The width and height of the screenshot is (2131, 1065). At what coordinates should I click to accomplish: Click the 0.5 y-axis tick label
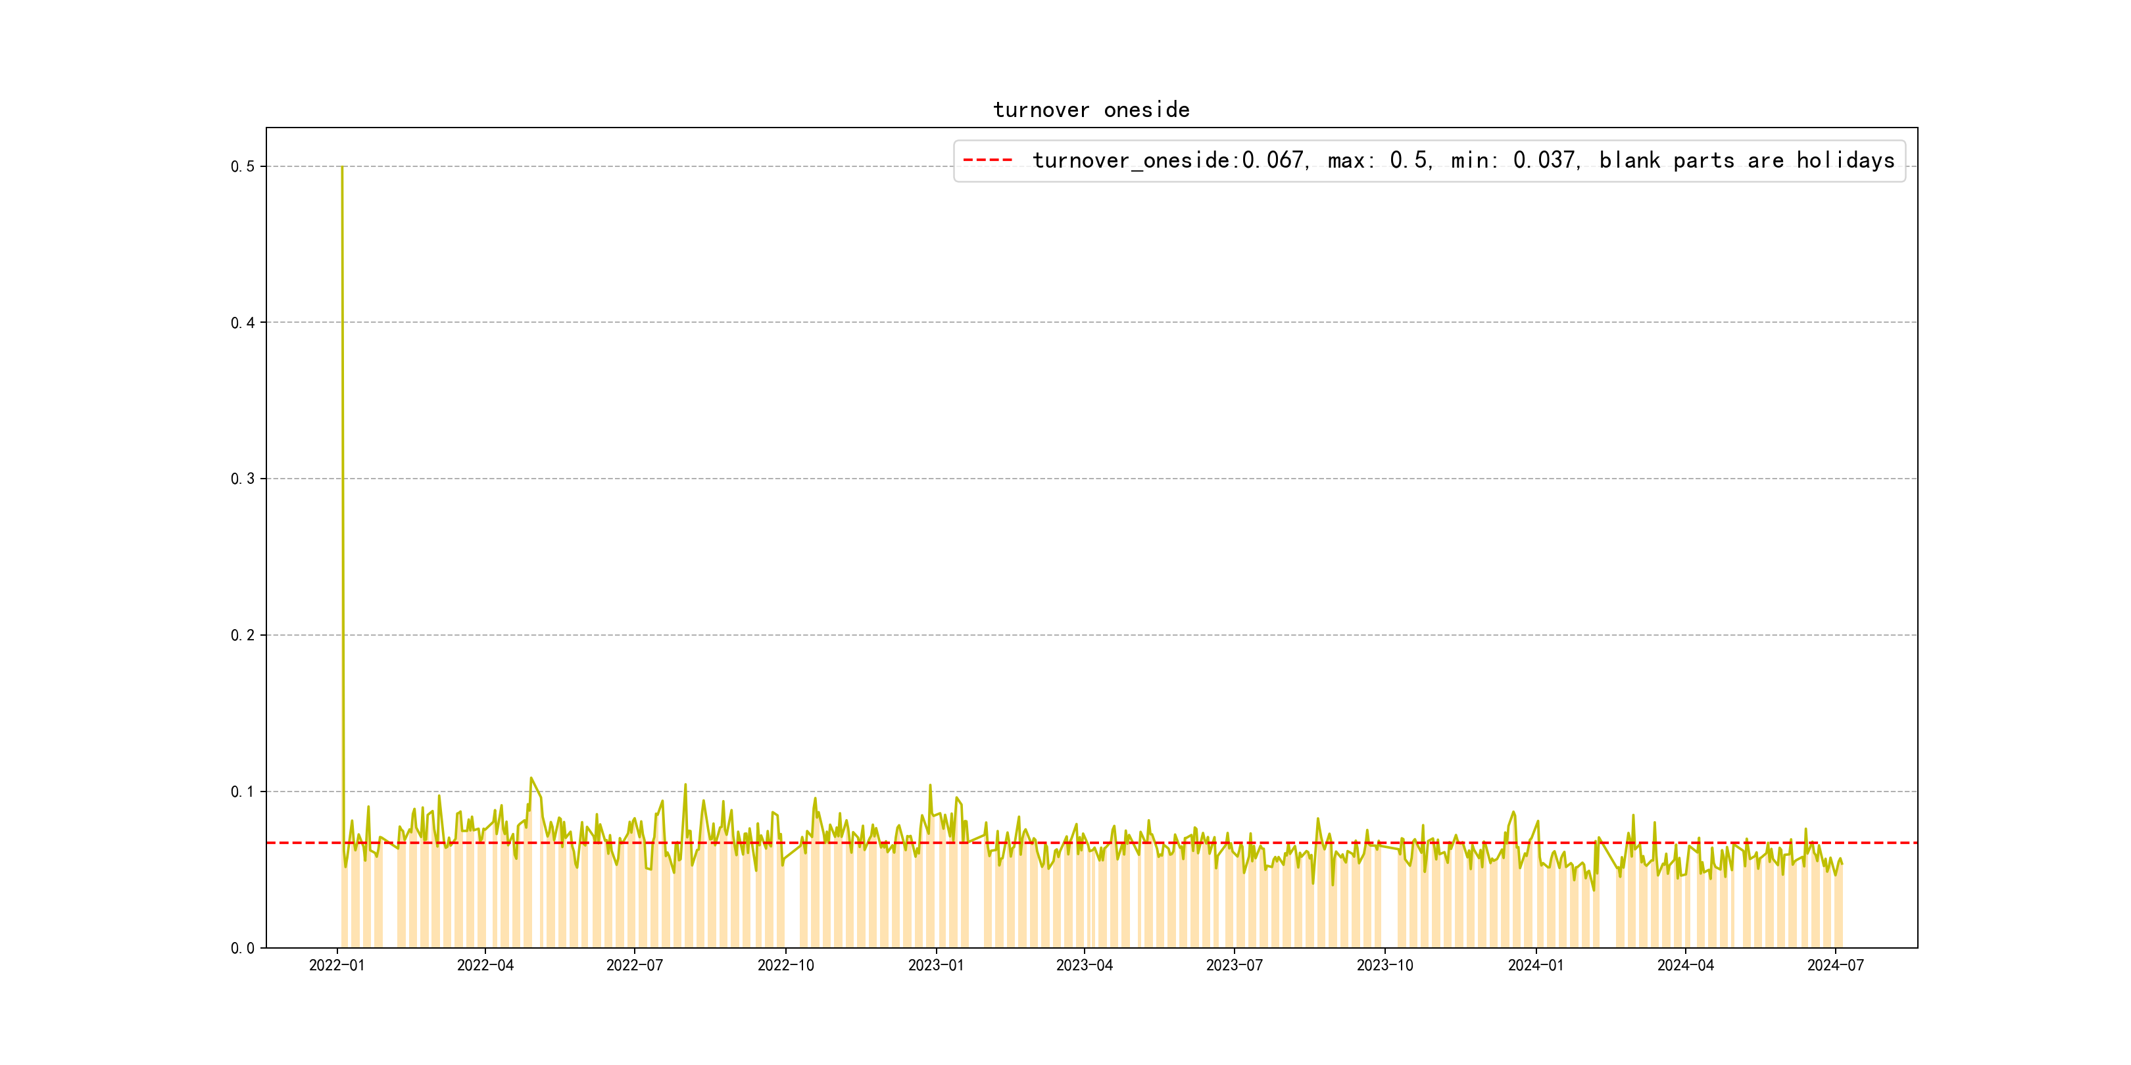click(243, 167)
